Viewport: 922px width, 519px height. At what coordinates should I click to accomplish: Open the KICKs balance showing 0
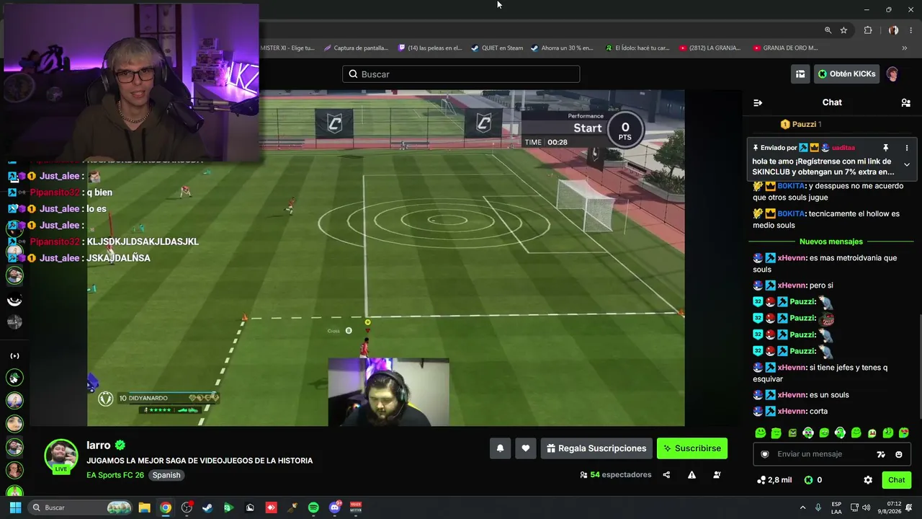(813, 480)
